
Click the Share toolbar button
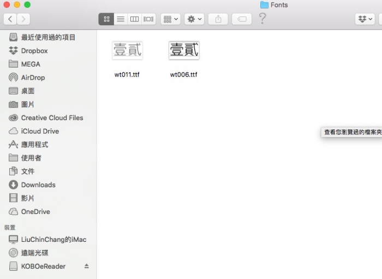pyautogui.click(x=218, y=19)
